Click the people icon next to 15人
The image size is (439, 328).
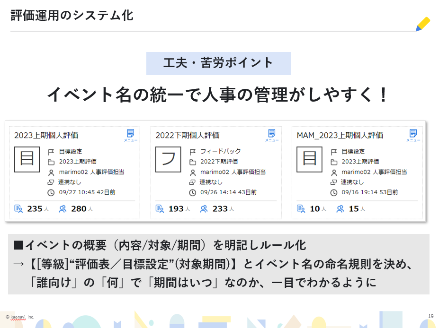click(x=340, y=208)
